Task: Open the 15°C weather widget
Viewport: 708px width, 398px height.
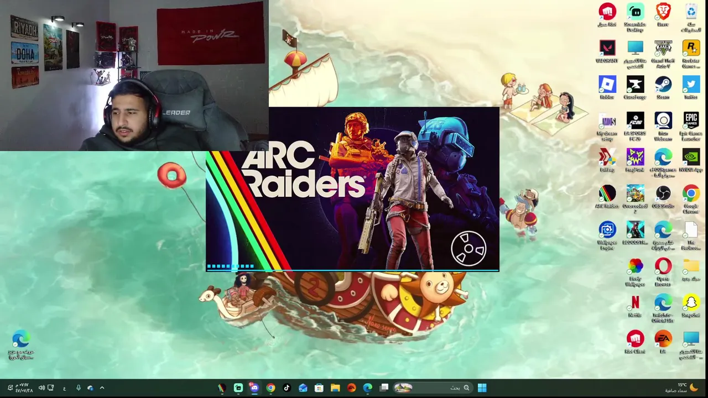Action: [680, 388]
